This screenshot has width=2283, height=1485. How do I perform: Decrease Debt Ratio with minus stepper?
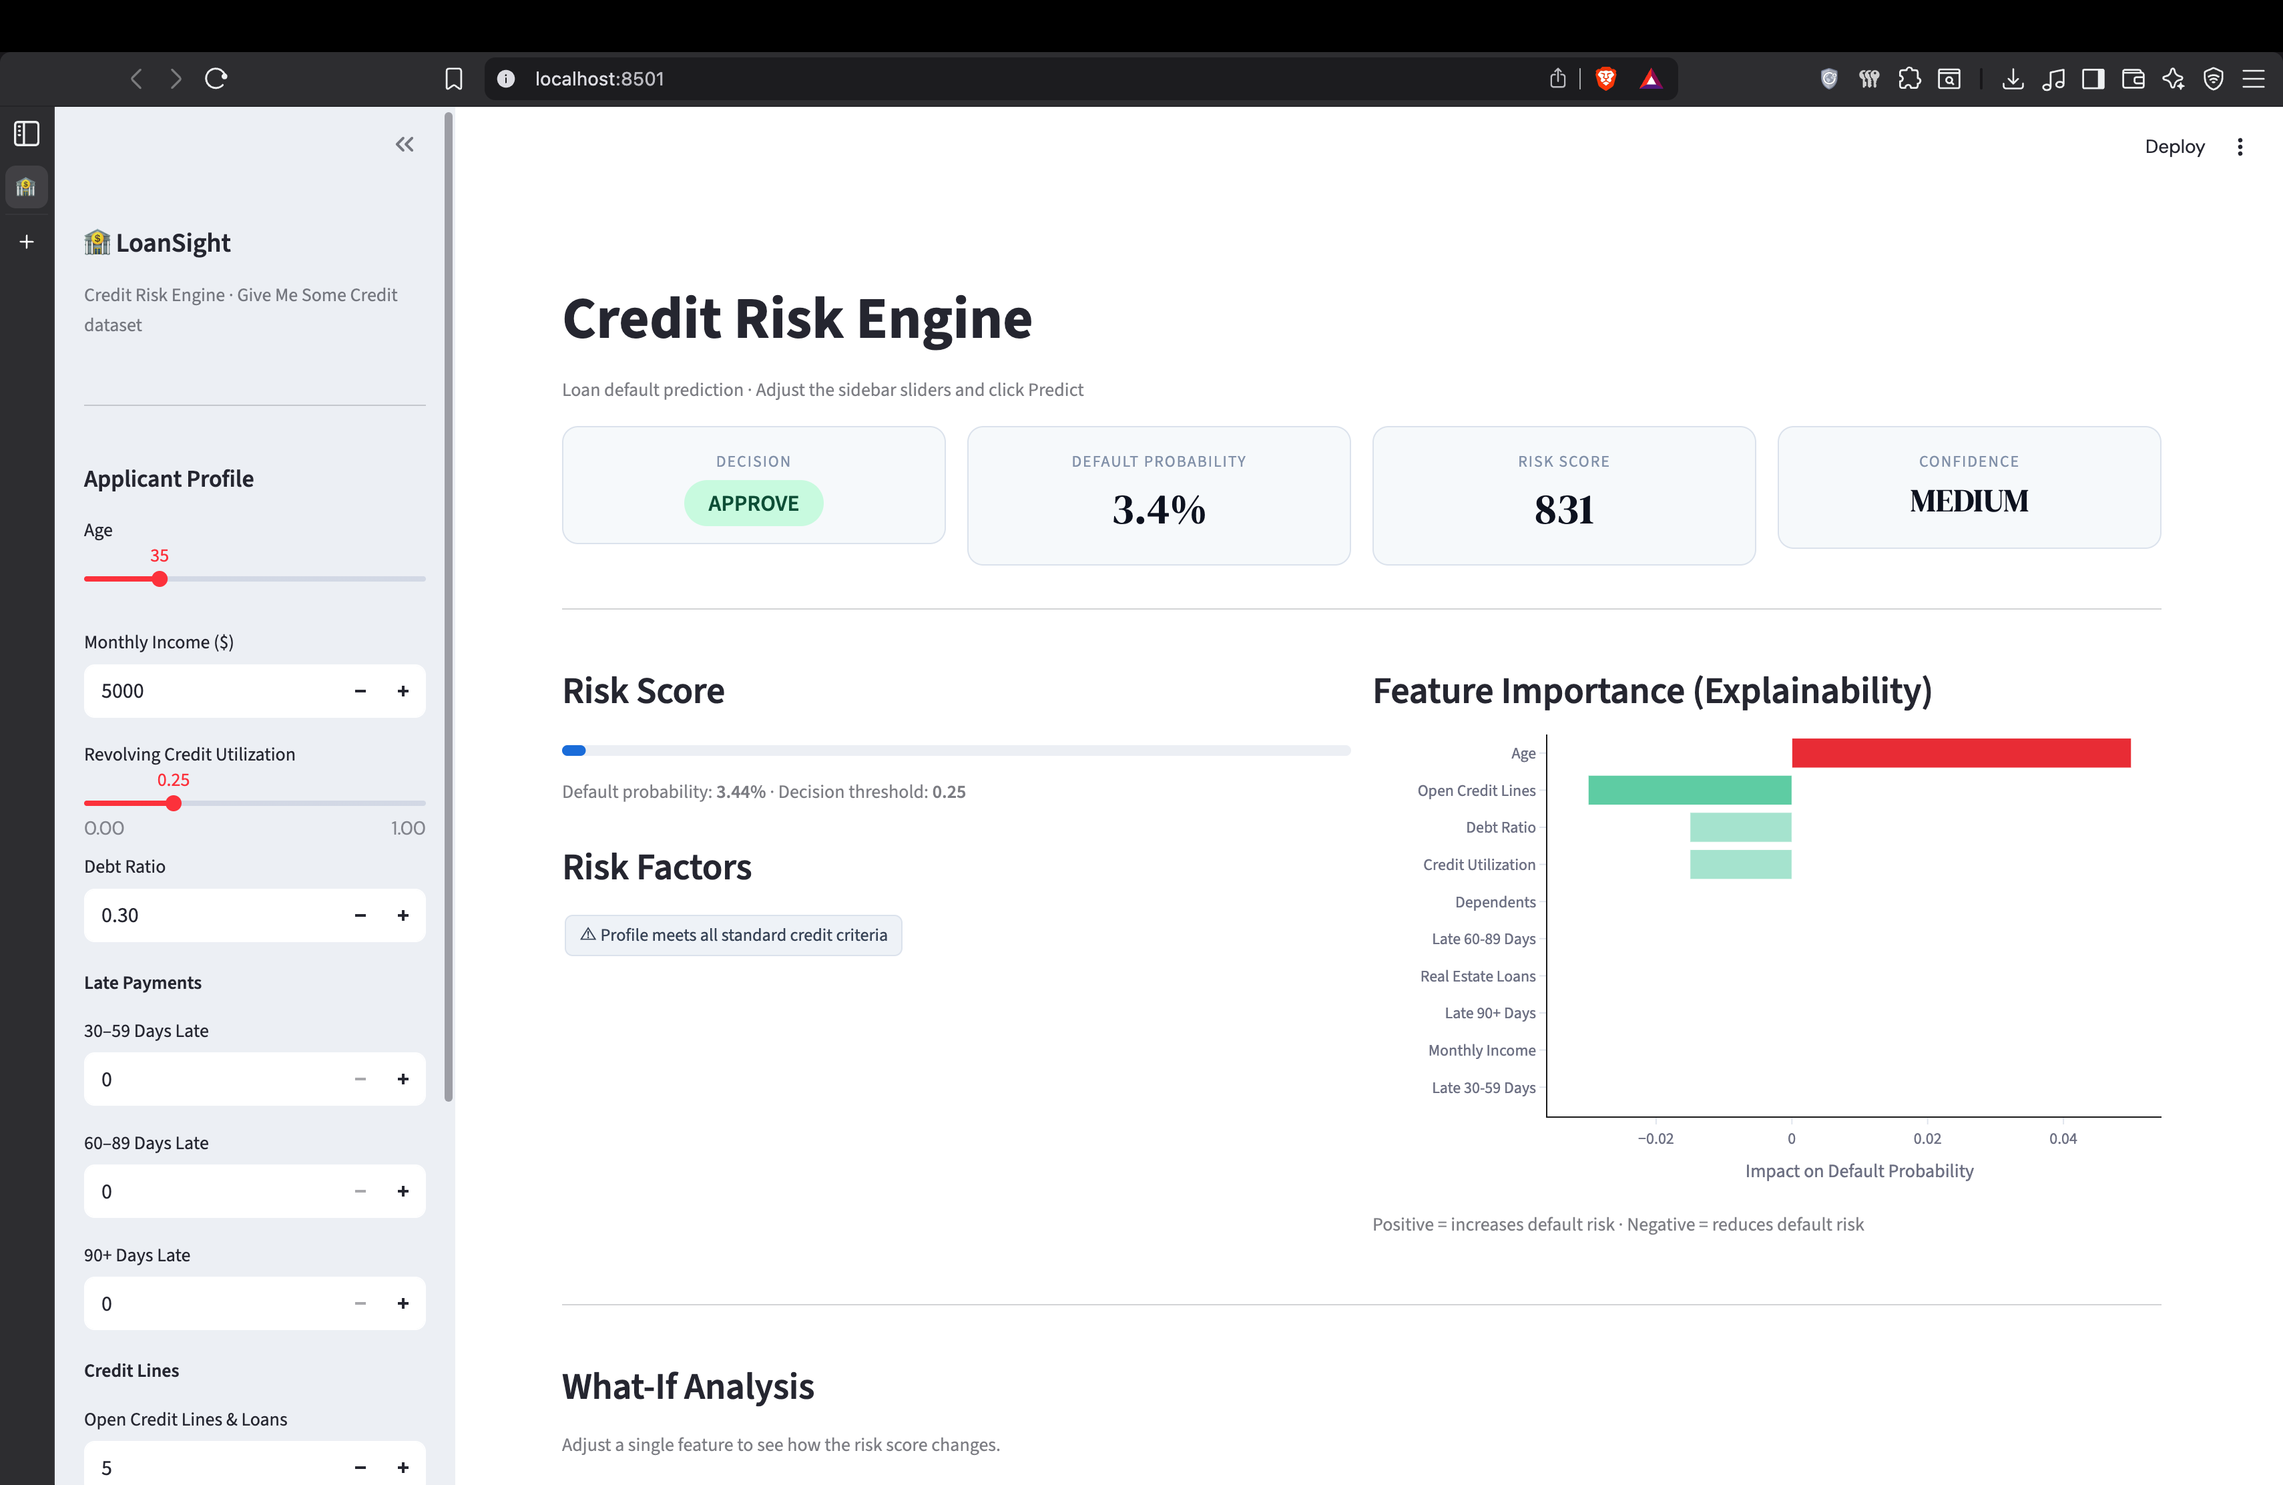pos(360,915)
